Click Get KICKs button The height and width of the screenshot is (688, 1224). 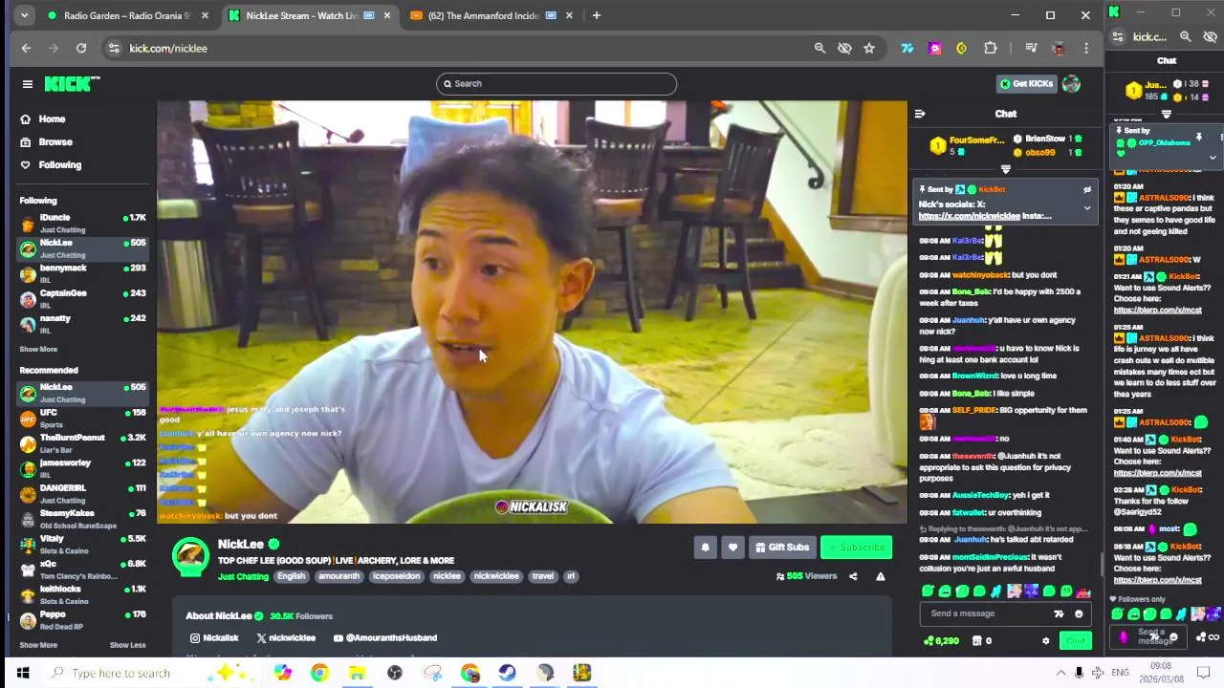click(x=1026, y=84)
